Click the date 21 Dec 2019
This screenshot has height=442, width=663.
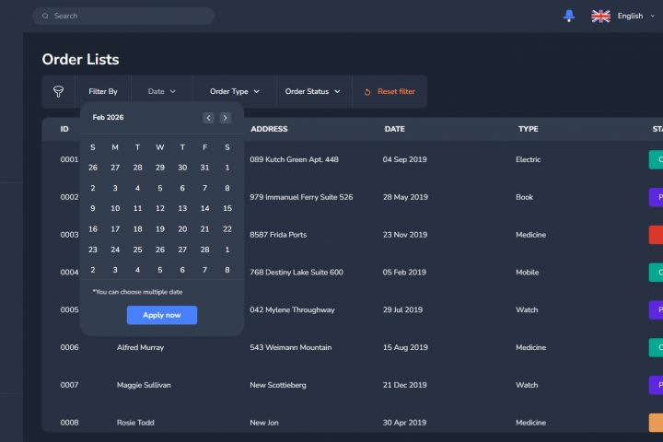click(404, 385)
